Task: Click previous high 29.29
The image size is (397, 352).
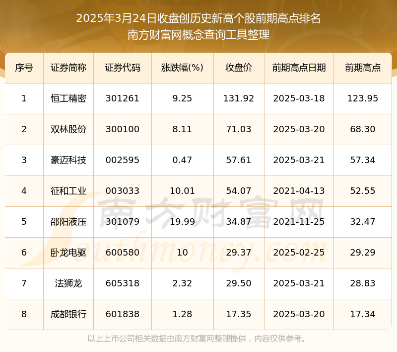Action: coord(363,253)
